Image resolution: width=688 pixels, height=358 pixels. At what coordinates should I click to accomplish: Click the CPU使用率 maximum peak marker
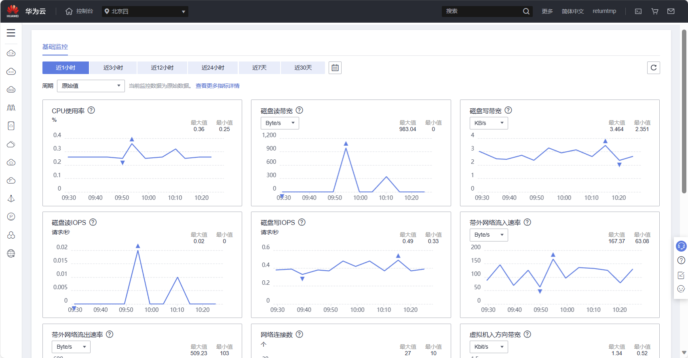click(132, 140)
